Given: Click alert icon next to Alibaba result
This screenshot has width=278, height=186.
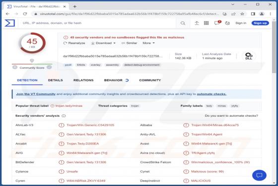Looking at the screenshot, I should (186, 125).
